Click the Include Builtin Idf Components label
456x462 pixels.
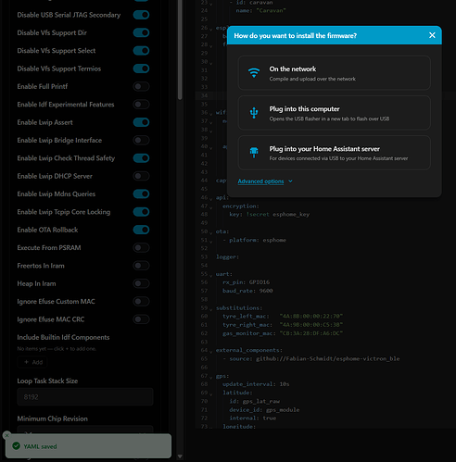click(63, 337)
